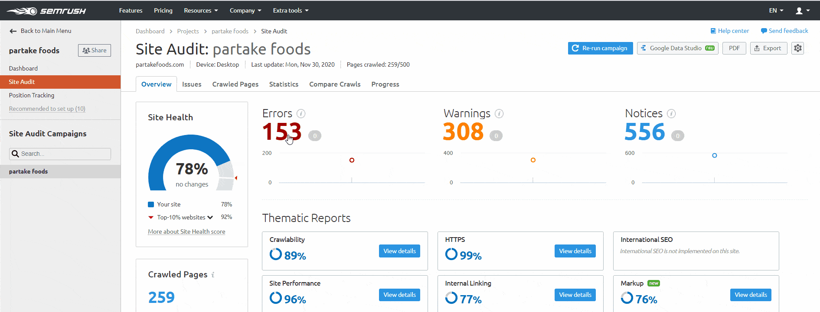Click the red Top-10% websites marker
This screenshot has height=312, width=820.
[151, 217]
